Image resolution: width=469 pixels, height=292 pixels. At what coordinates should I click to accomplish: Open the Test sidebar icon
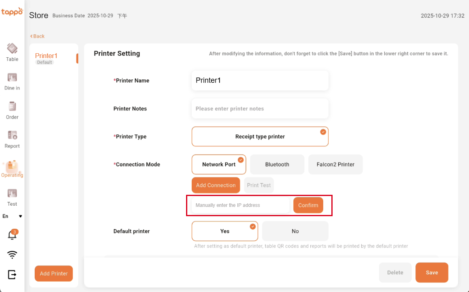12,194
